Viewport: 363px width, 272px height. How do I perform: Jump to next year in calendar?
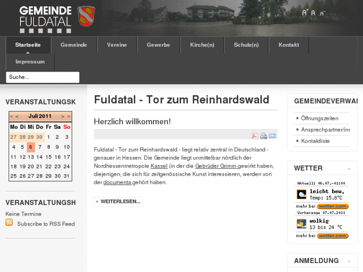[68, 116]
